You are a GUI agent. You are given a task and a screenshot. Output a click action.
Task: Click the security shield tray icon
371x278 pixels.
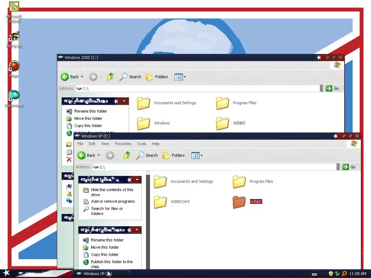pos(331,274)
